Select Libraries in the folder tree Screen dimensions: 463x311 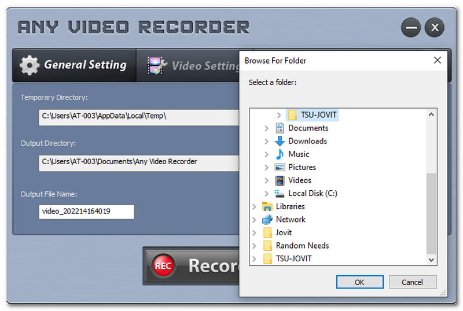[x=291, y=206]
